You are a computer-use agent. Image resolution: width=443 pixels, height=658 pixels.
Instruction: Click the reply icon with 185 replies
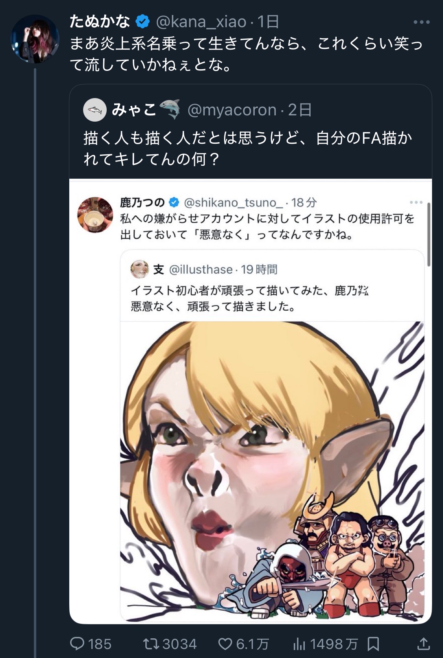point(77,644)
